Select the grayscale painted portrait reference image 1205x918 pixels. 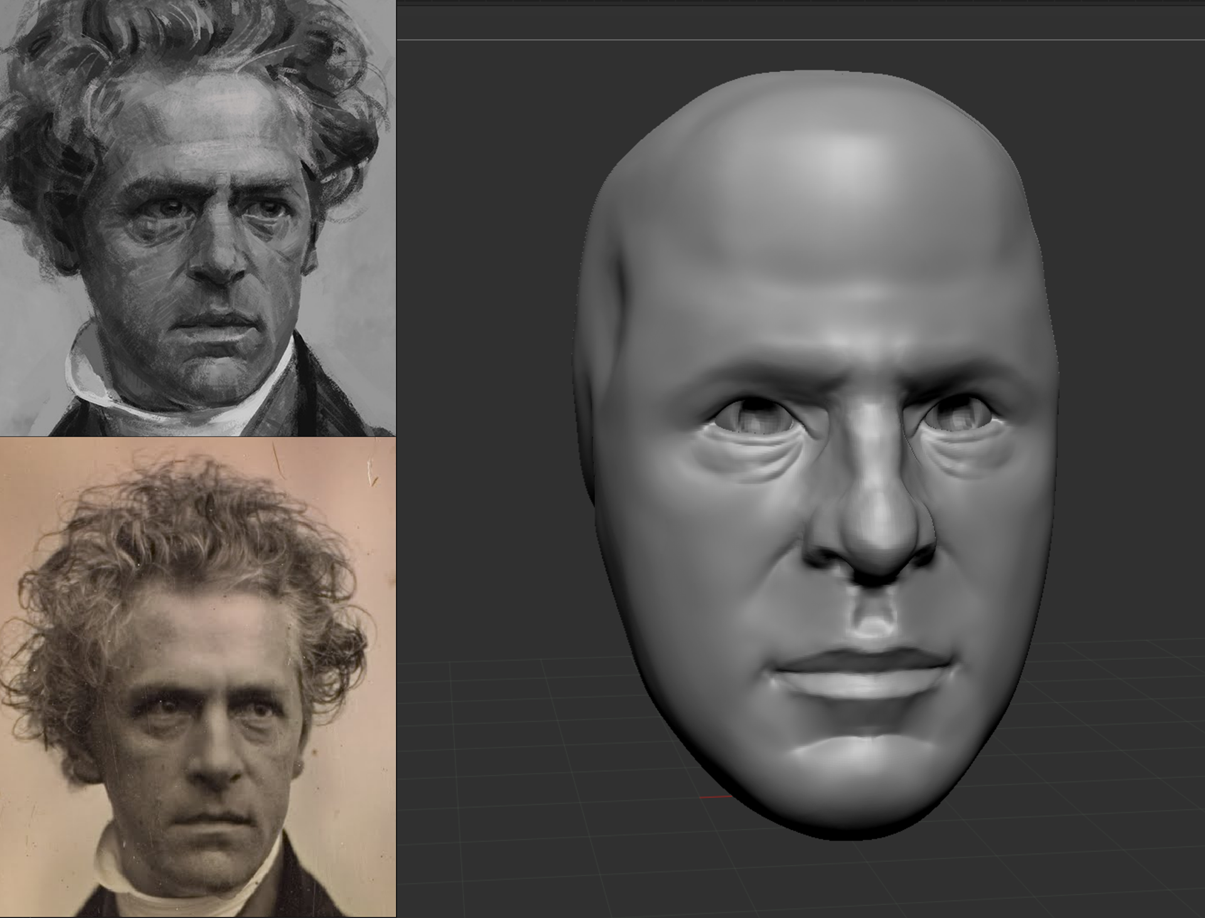coord(198,218)
